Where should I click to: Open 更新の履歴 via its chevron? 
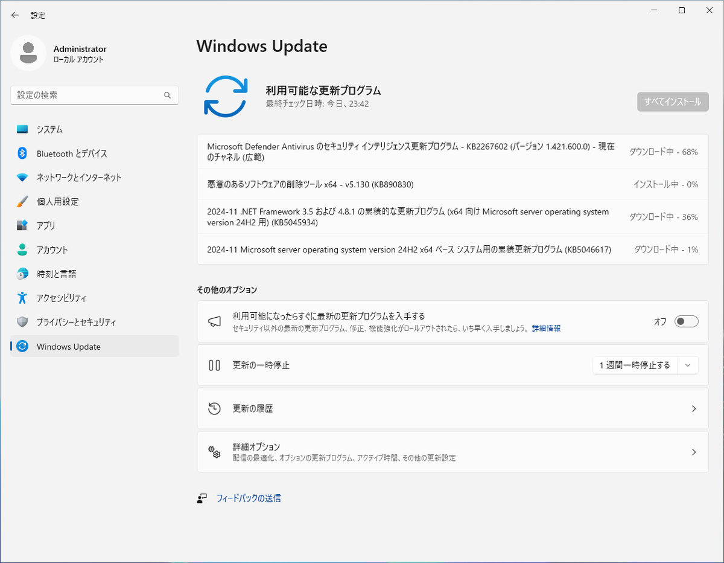click(x=694, y=408)
